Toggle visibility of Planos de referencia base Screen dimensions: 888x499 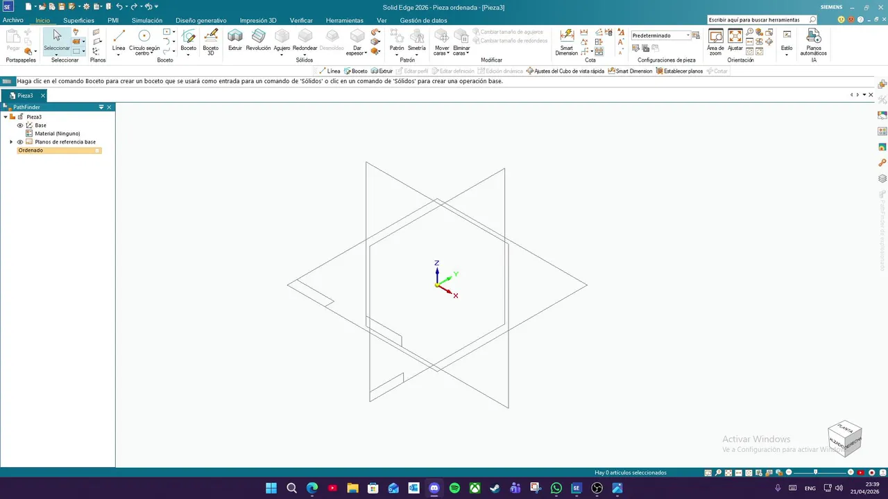tap(20, 142)
